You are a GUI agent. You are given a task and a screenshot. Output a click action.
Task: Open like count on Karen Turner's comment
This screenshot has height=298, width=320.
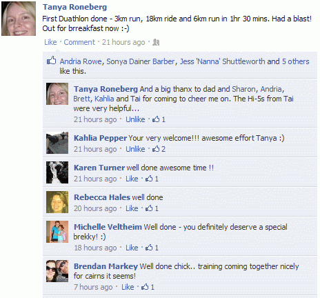pyautogui.click(x=152, y=179)
